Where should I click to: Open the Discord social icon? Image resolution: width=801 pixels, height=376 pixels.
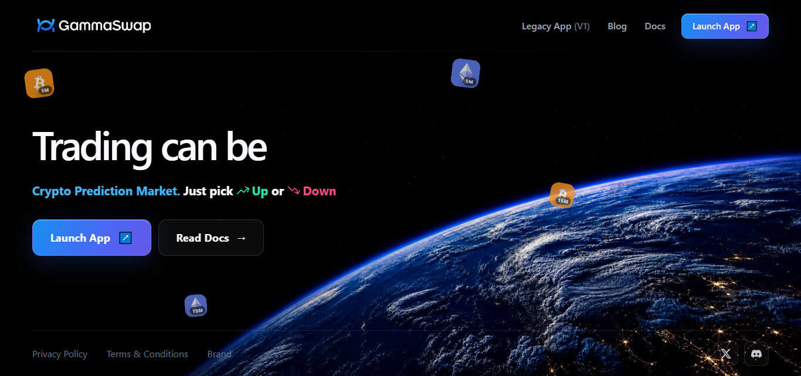pyautogui.click(x=756, y=354)
